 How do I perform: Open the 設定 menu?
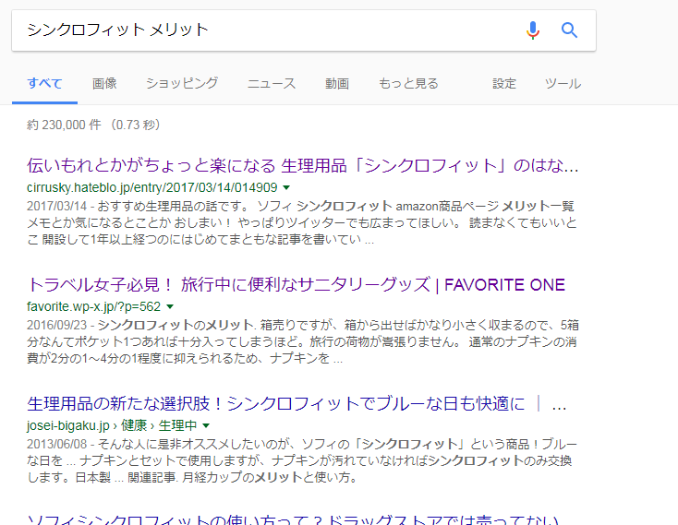(x=504, y=83)
